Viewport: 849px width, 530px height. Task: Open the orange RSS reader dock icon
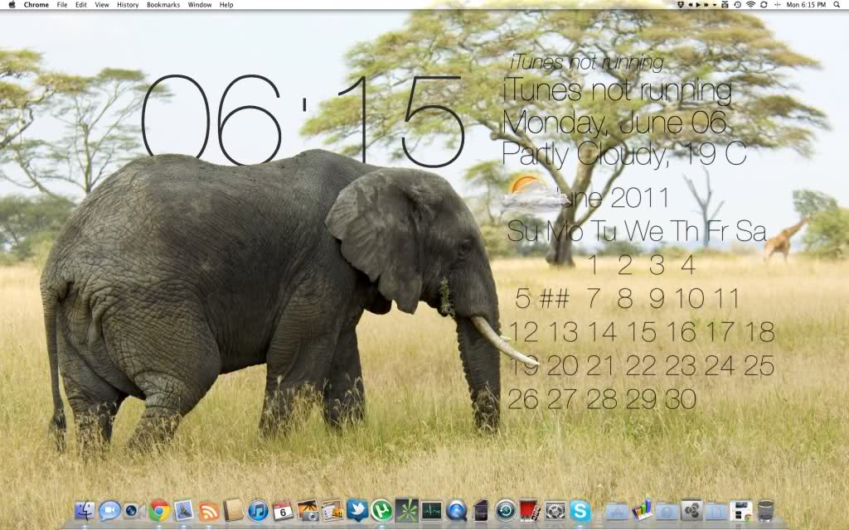click(x=209, y=511)
